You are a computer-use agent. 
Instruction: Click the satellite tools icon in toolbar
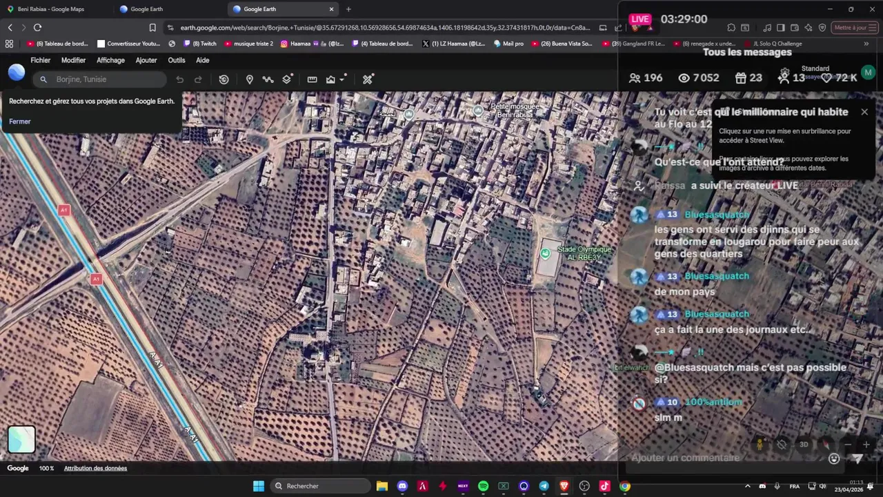[368, 79]
